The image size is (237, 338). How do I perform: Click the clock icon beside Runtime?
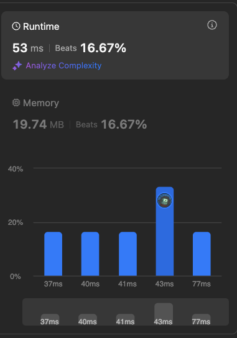coord(16,26)
